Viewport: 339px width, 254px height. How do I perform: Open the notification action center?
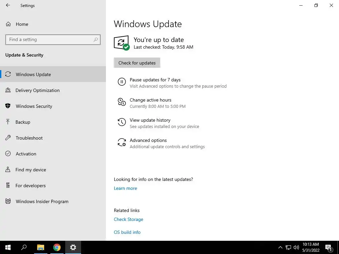point(329,248)
